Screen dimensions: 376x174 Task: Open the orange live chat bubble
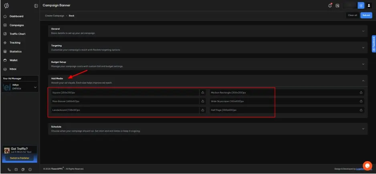coord(367,166)
